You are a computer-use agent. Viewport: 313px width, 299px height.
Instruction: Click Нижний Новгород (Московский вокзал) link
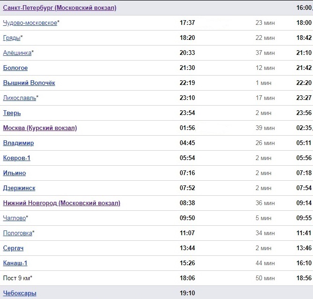61,203
